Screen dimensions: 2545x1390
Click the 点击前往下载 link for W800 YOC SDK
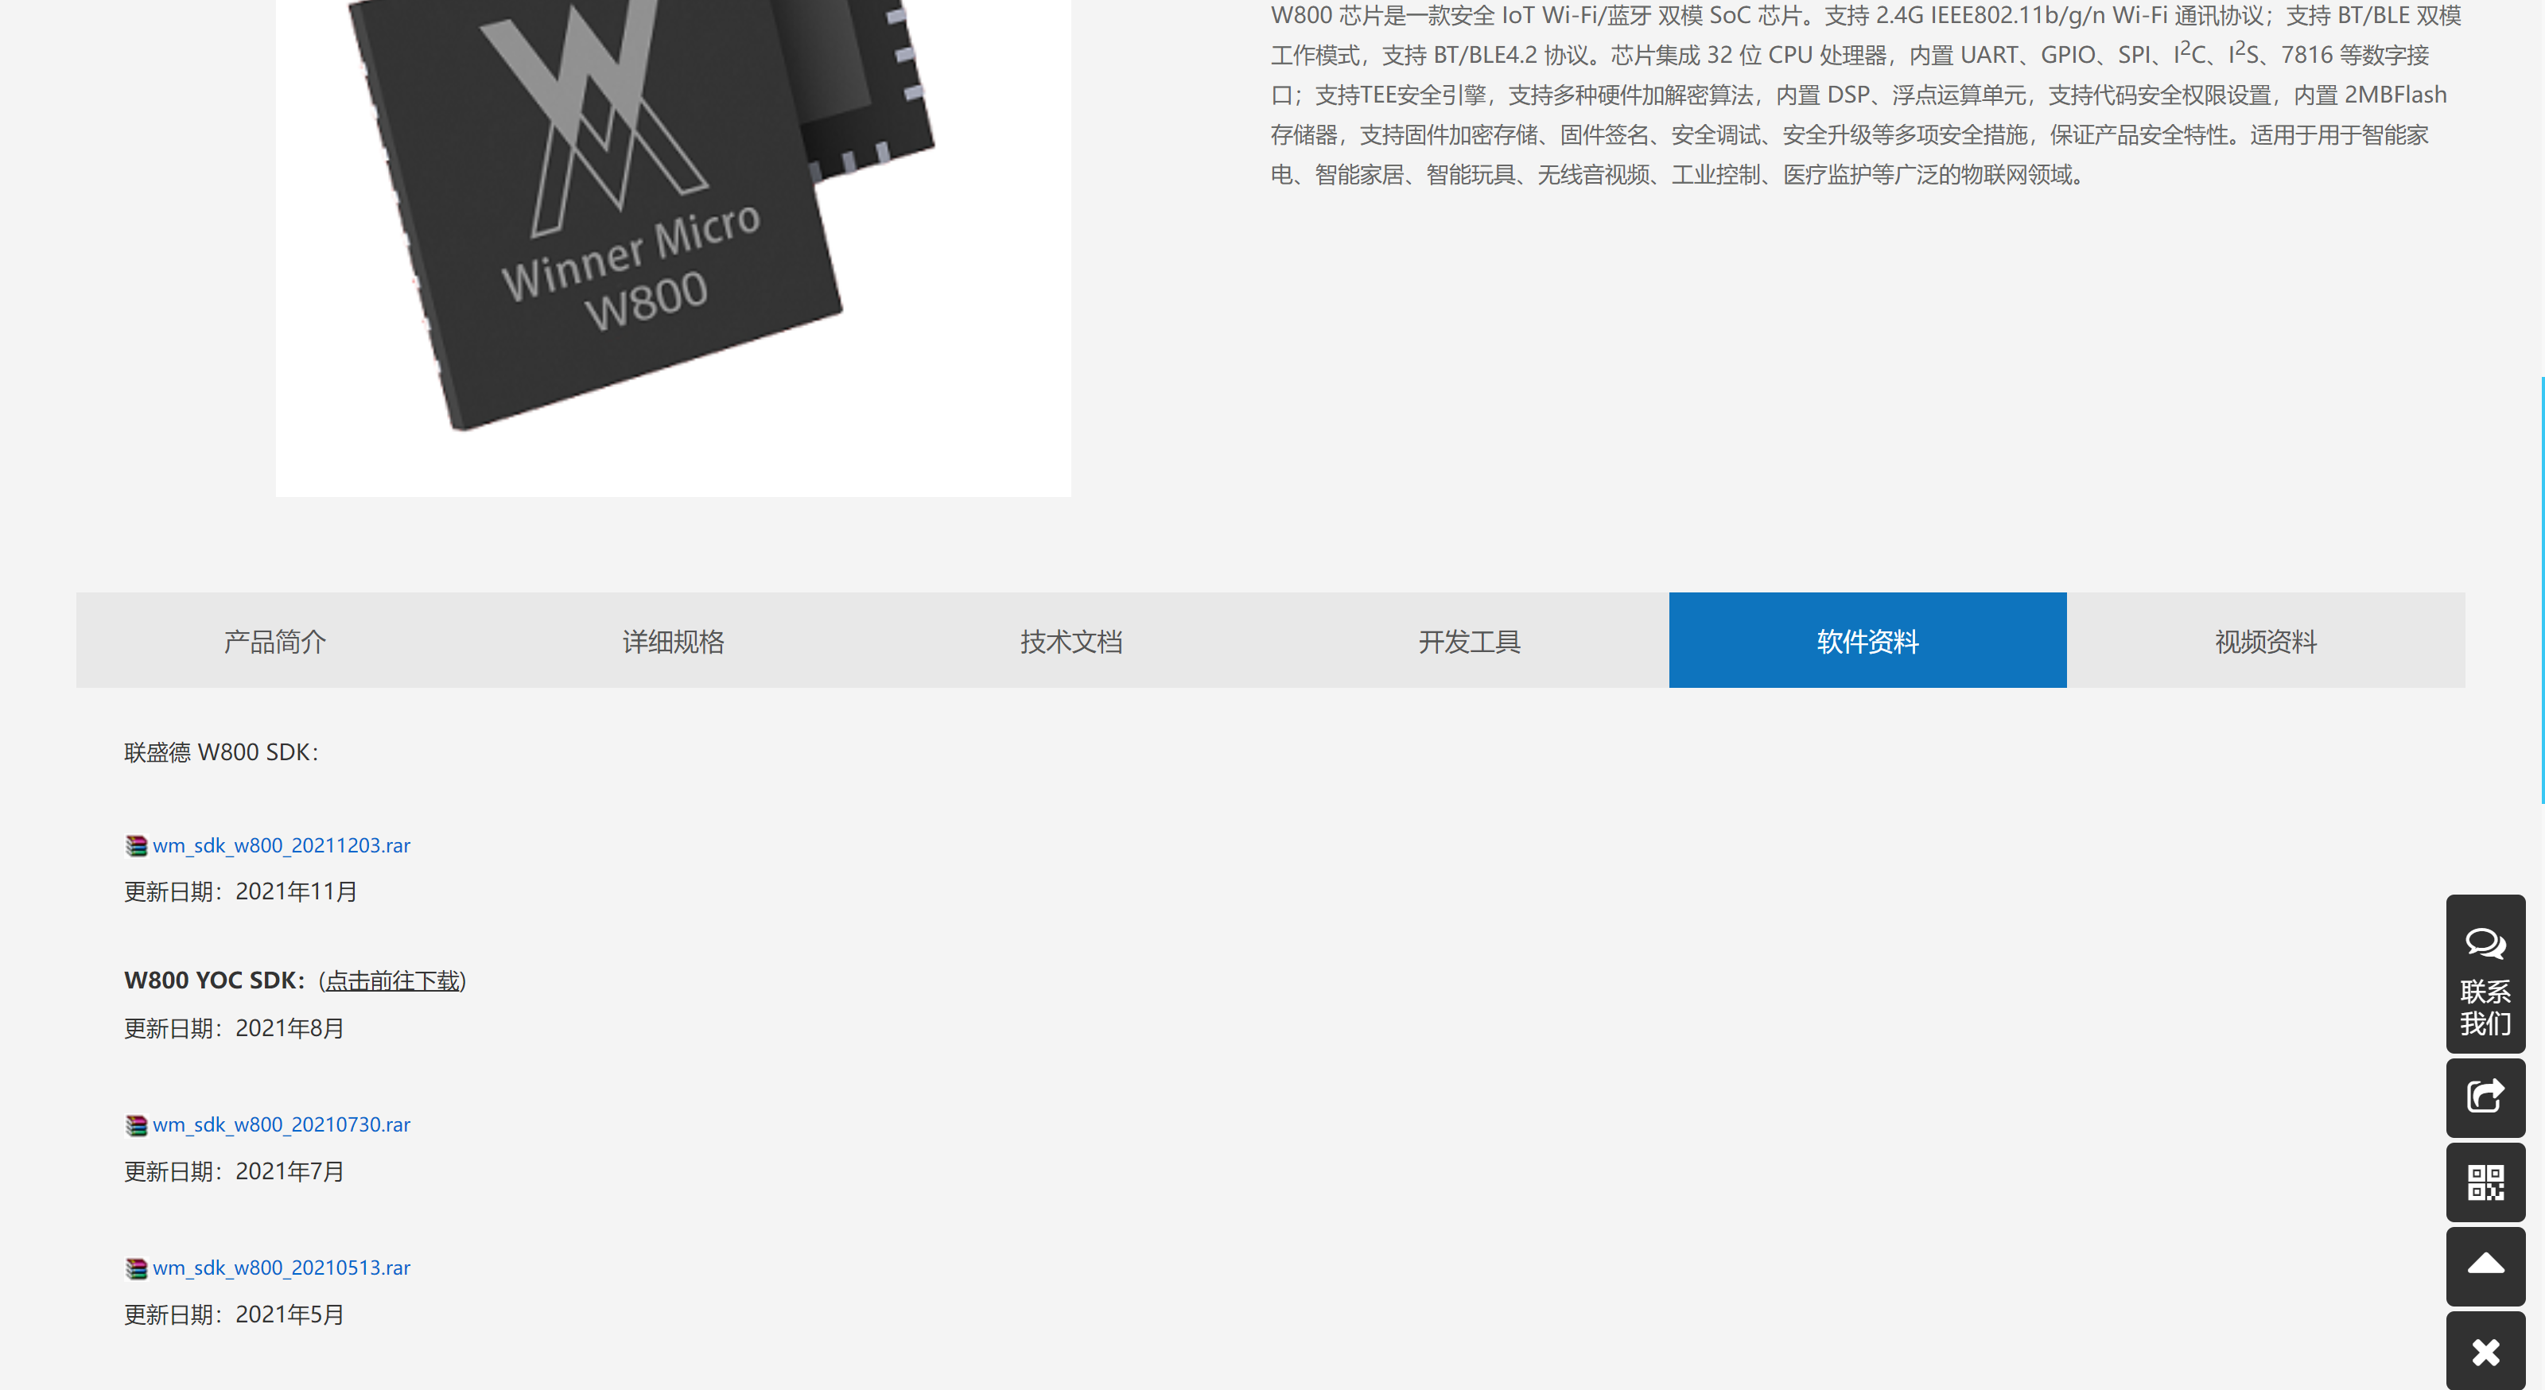(391, 981)
